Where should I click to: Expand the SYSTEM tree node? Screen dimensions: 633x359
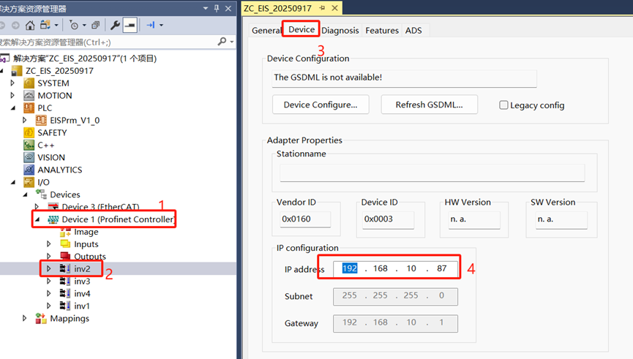(12, 83)
